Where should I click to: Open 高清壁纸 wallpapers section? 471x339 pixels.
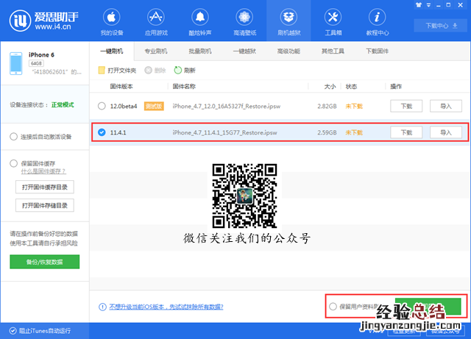pyautogui.click(x=244, y=22)
